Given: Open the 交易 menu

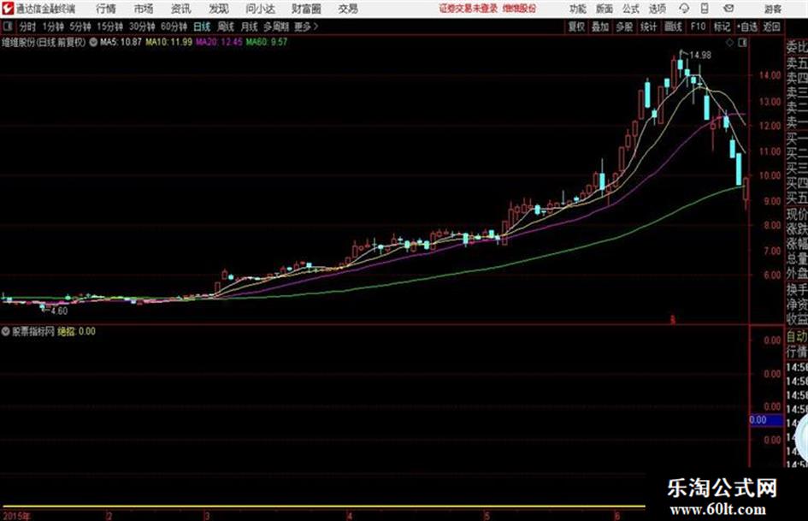Looking at the screenshot, I should (x=348, y=9).
